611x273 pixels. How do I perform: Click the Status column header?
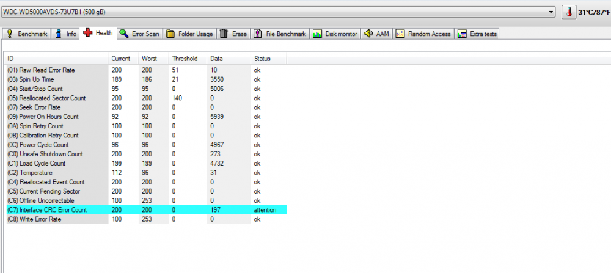tap(262, 59)
